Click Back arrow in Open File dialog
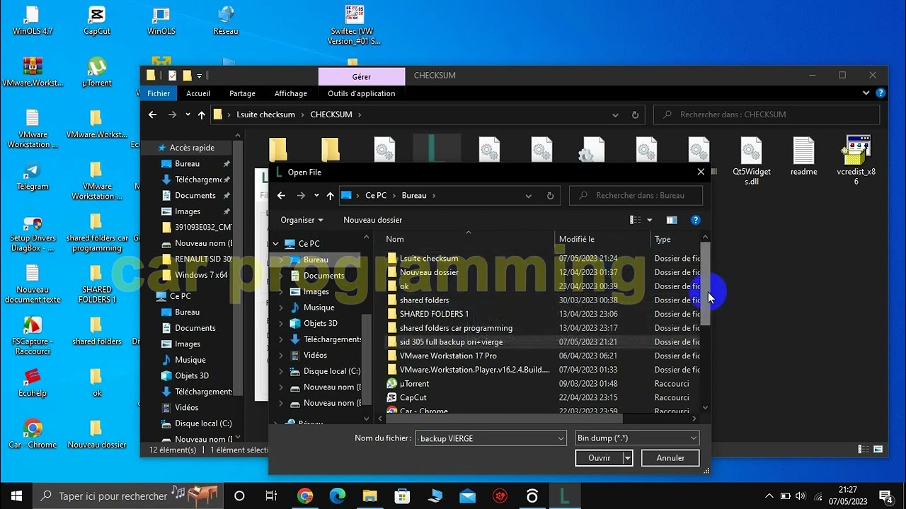This screenshot has width=906, height=509. 281,196
